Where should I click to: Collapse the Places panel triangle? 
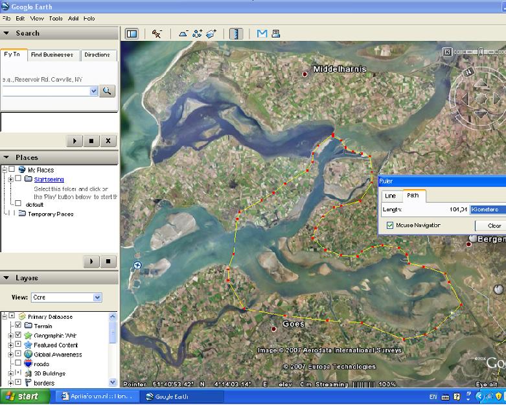tap(6, 157)
